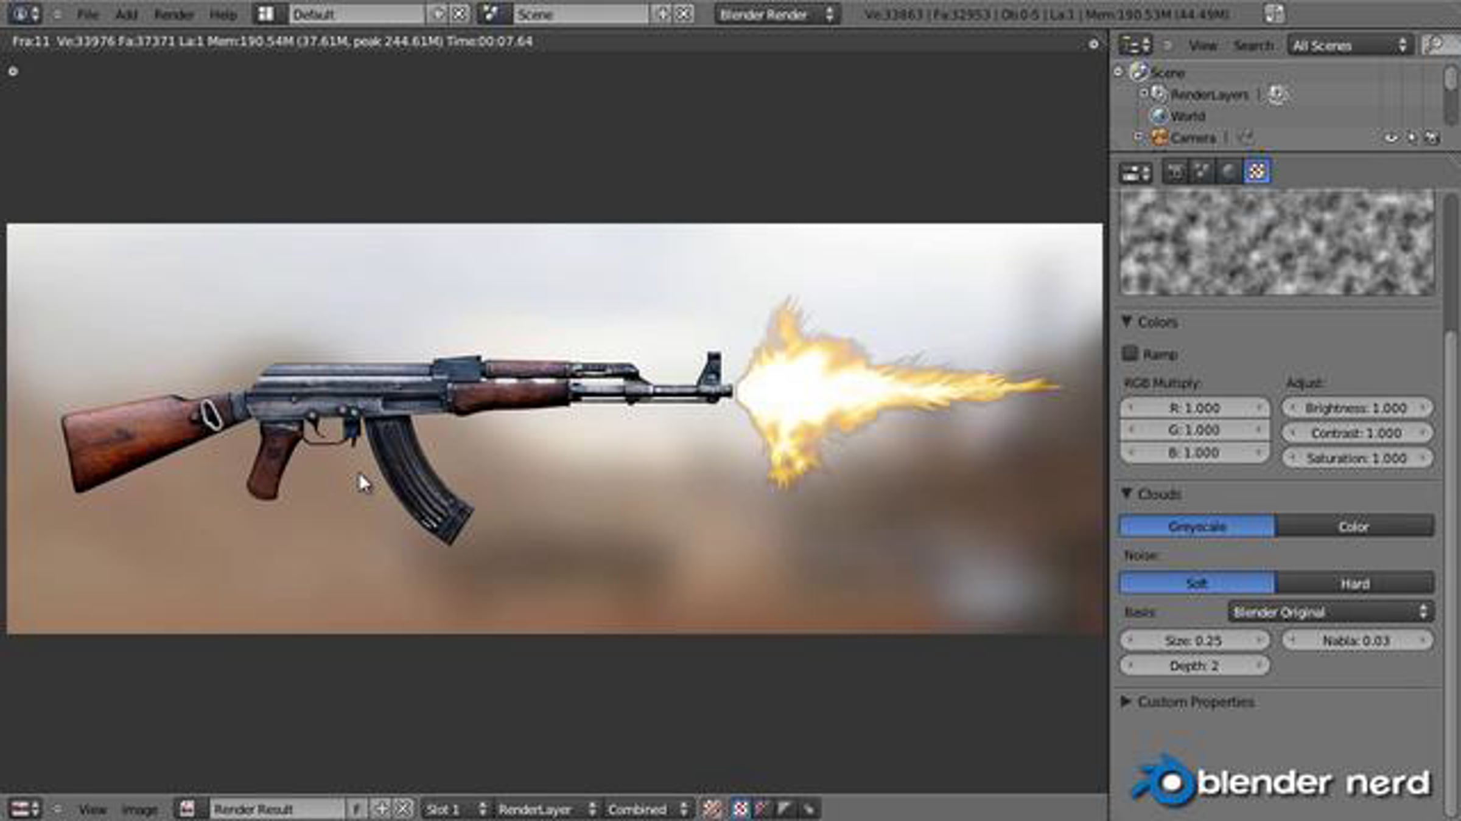This screenshot has height=821, width=1461.
Task: Open the Material properties sphere icon
Action: pyautogui.click(x=1229, y=172)
